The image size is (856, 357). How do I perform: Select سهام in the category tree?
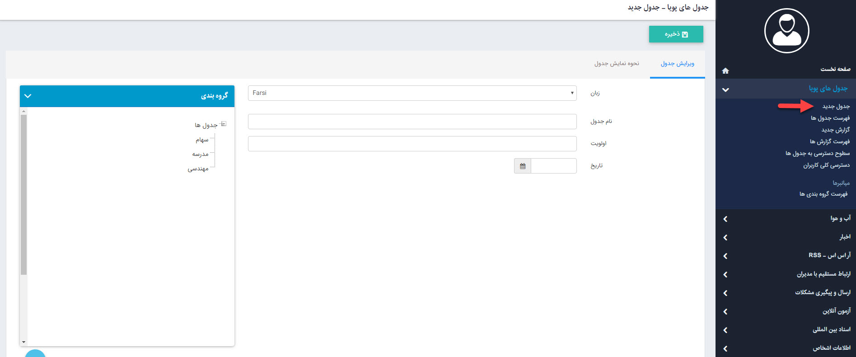click(x=202, y=140)
